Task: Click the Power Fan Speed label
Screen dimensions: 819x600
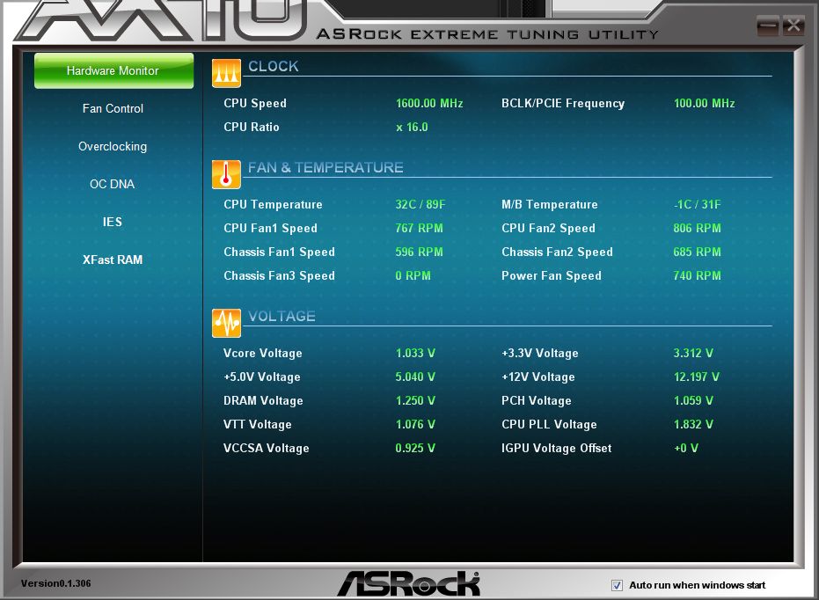Action: pyautogui.click(x=552, y=275)
